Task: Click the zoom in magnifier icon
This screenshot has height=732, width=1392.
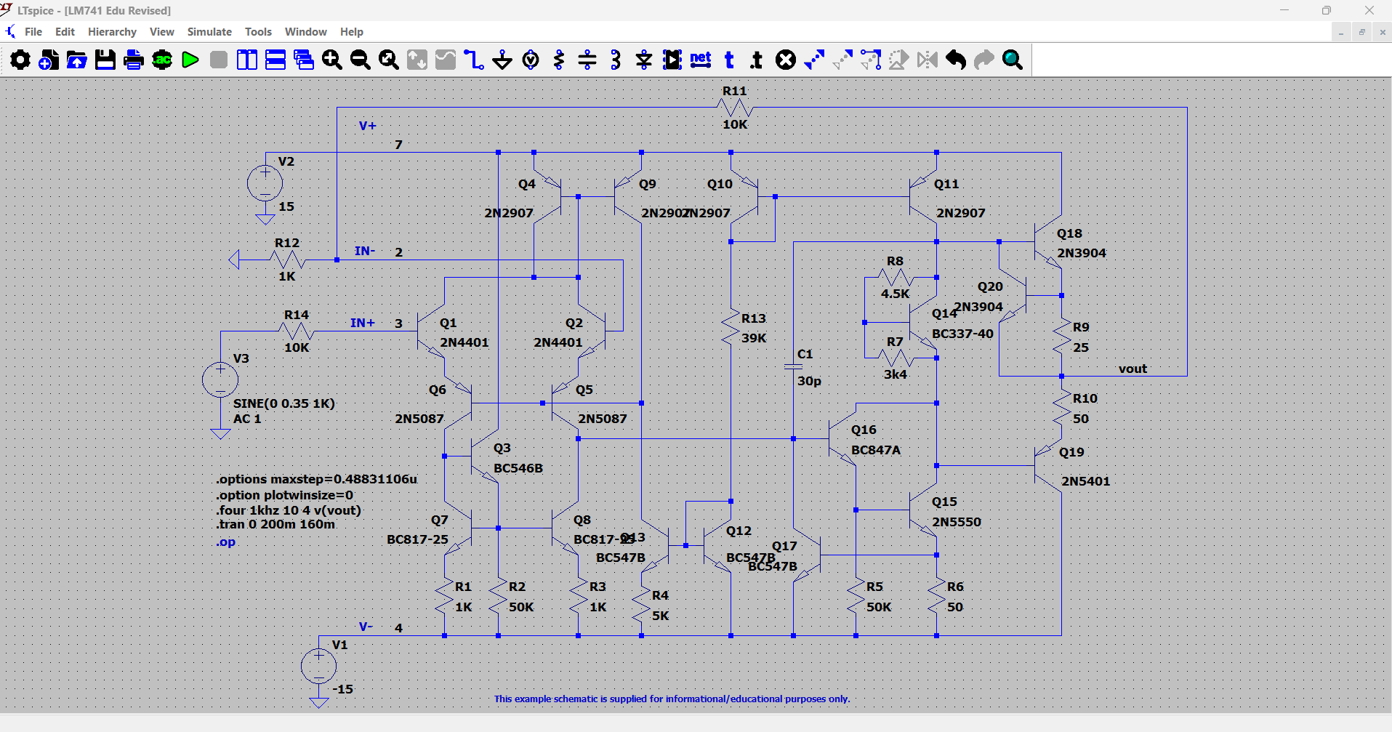Action: [x=332, y=60]
